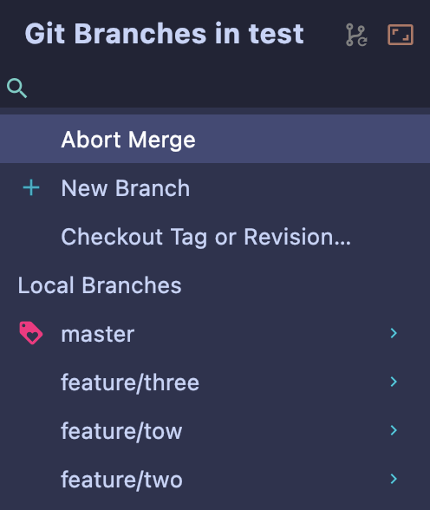Expand the master branch submenu arrow

click(394, 333)
